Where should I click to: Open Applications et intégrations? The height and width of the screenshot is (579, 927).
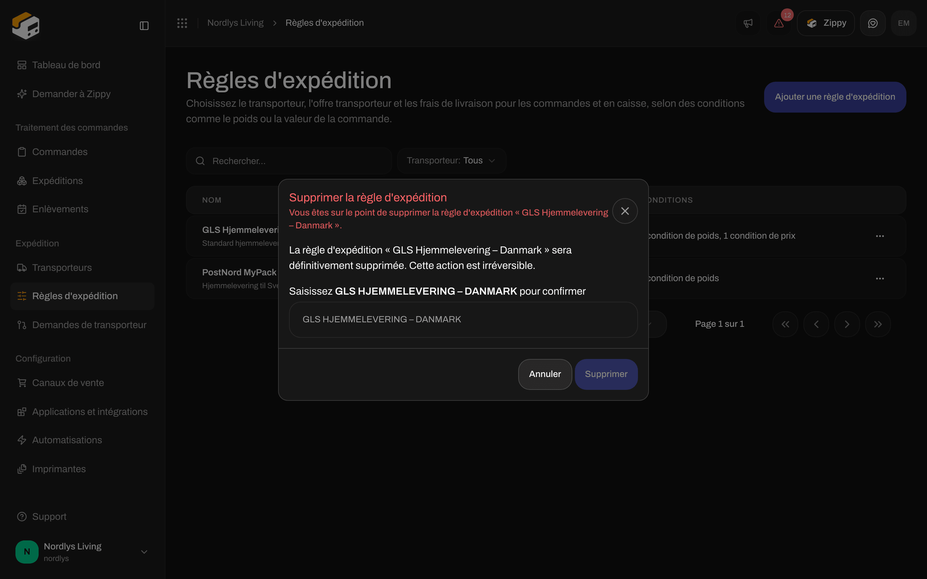(x=82, y=412)
